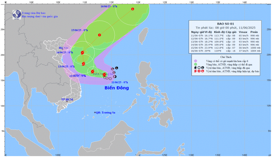Viewport: 275px width, 159px height.
Task: Click the 'Tin phát lúc: 08 giờ 00 phút' line
Action: [x=226, y=28]
